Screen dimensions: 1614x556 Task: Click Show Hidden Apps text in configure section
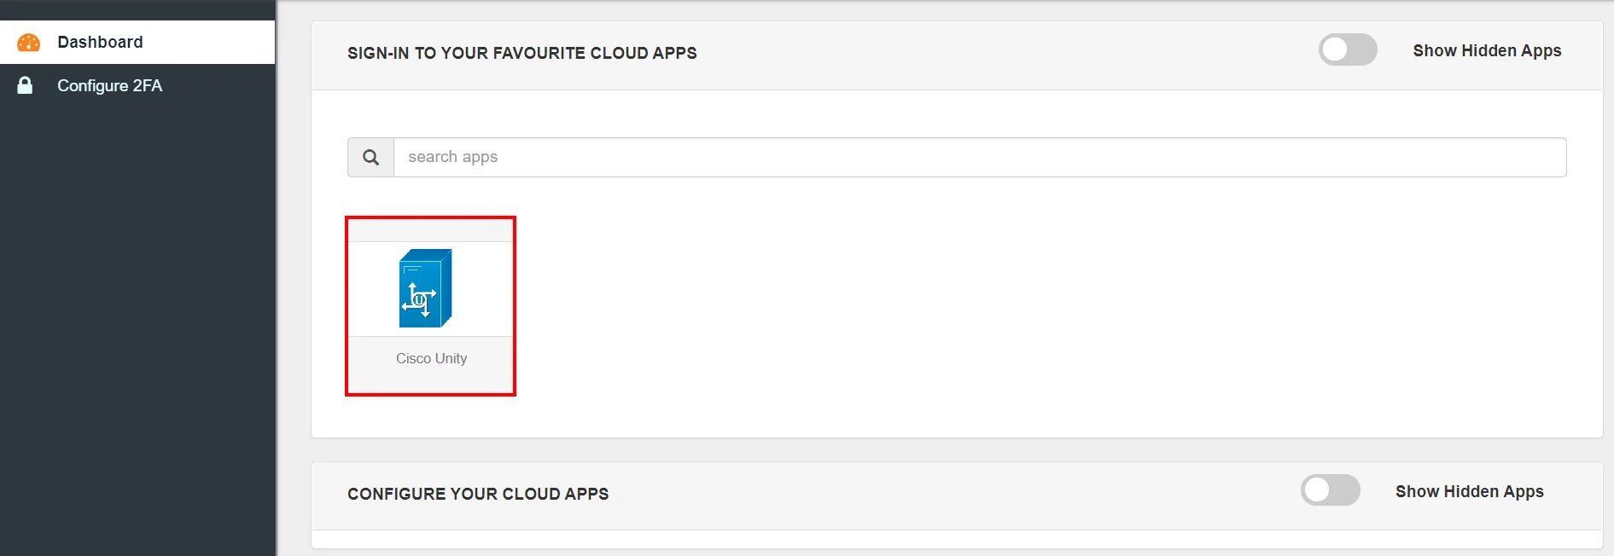tap(1469, 492)
